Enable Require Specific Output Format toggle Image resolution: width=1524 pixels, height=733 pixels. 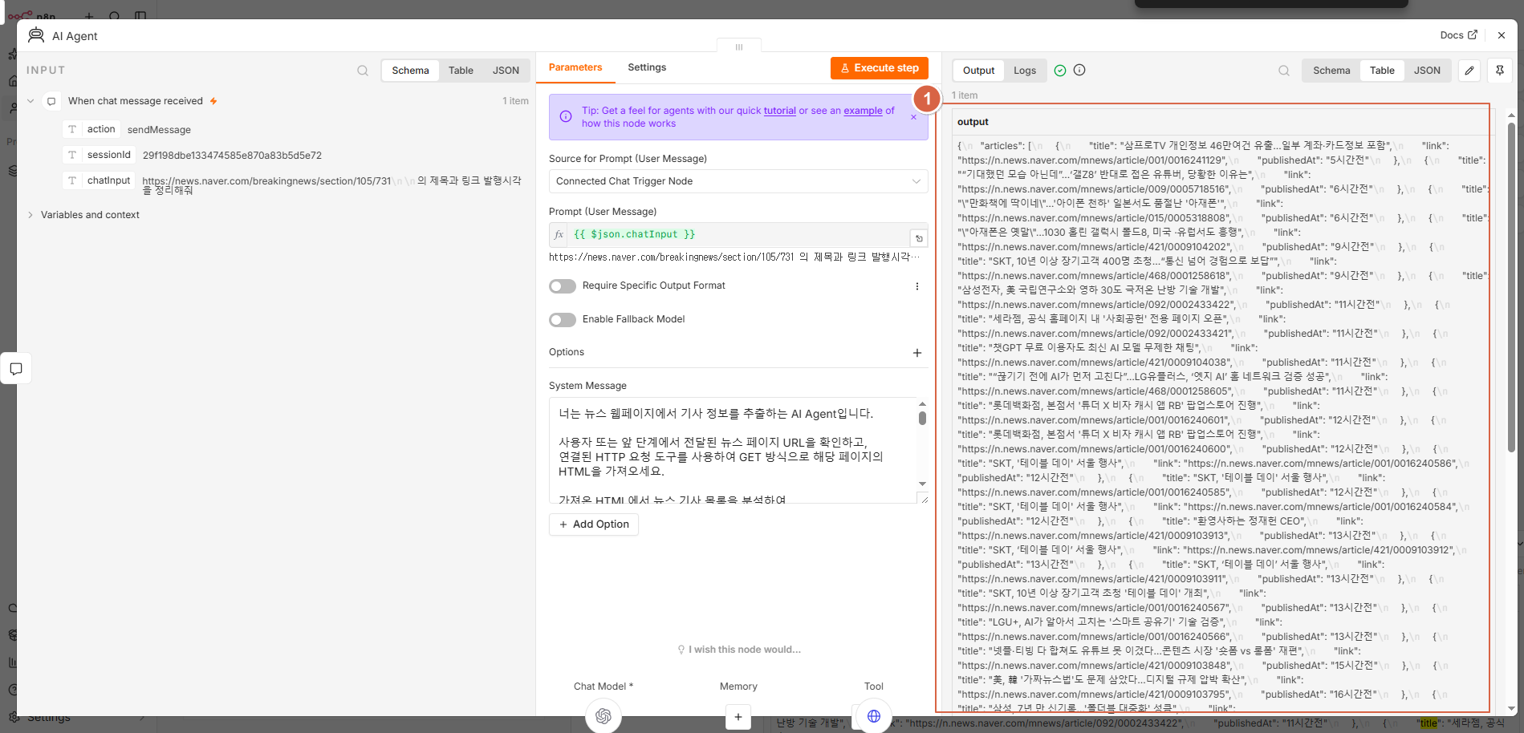click(x=563, y=286)
